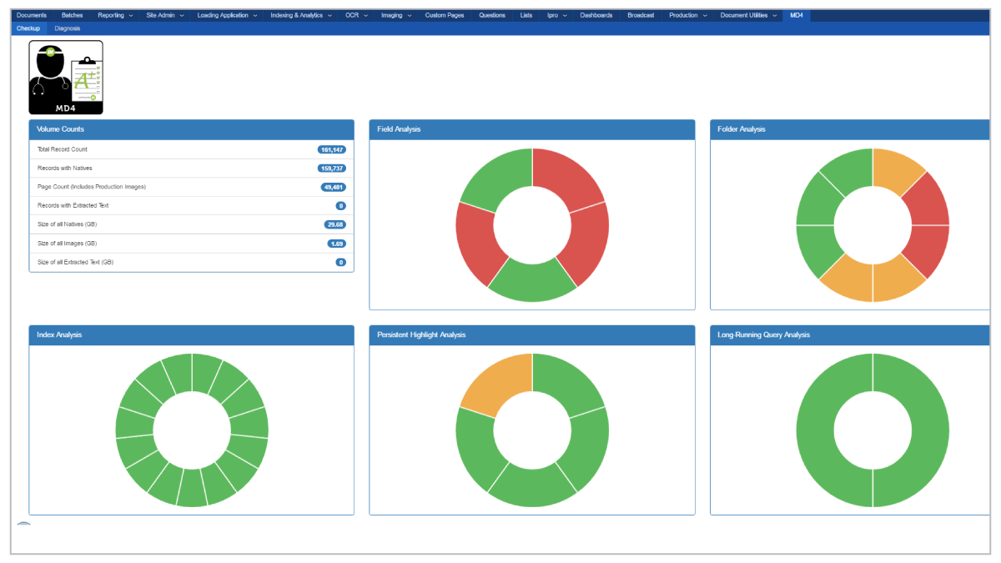Select the MD4 navigation tab
The image size is (1001, 563).
(797, 15)
